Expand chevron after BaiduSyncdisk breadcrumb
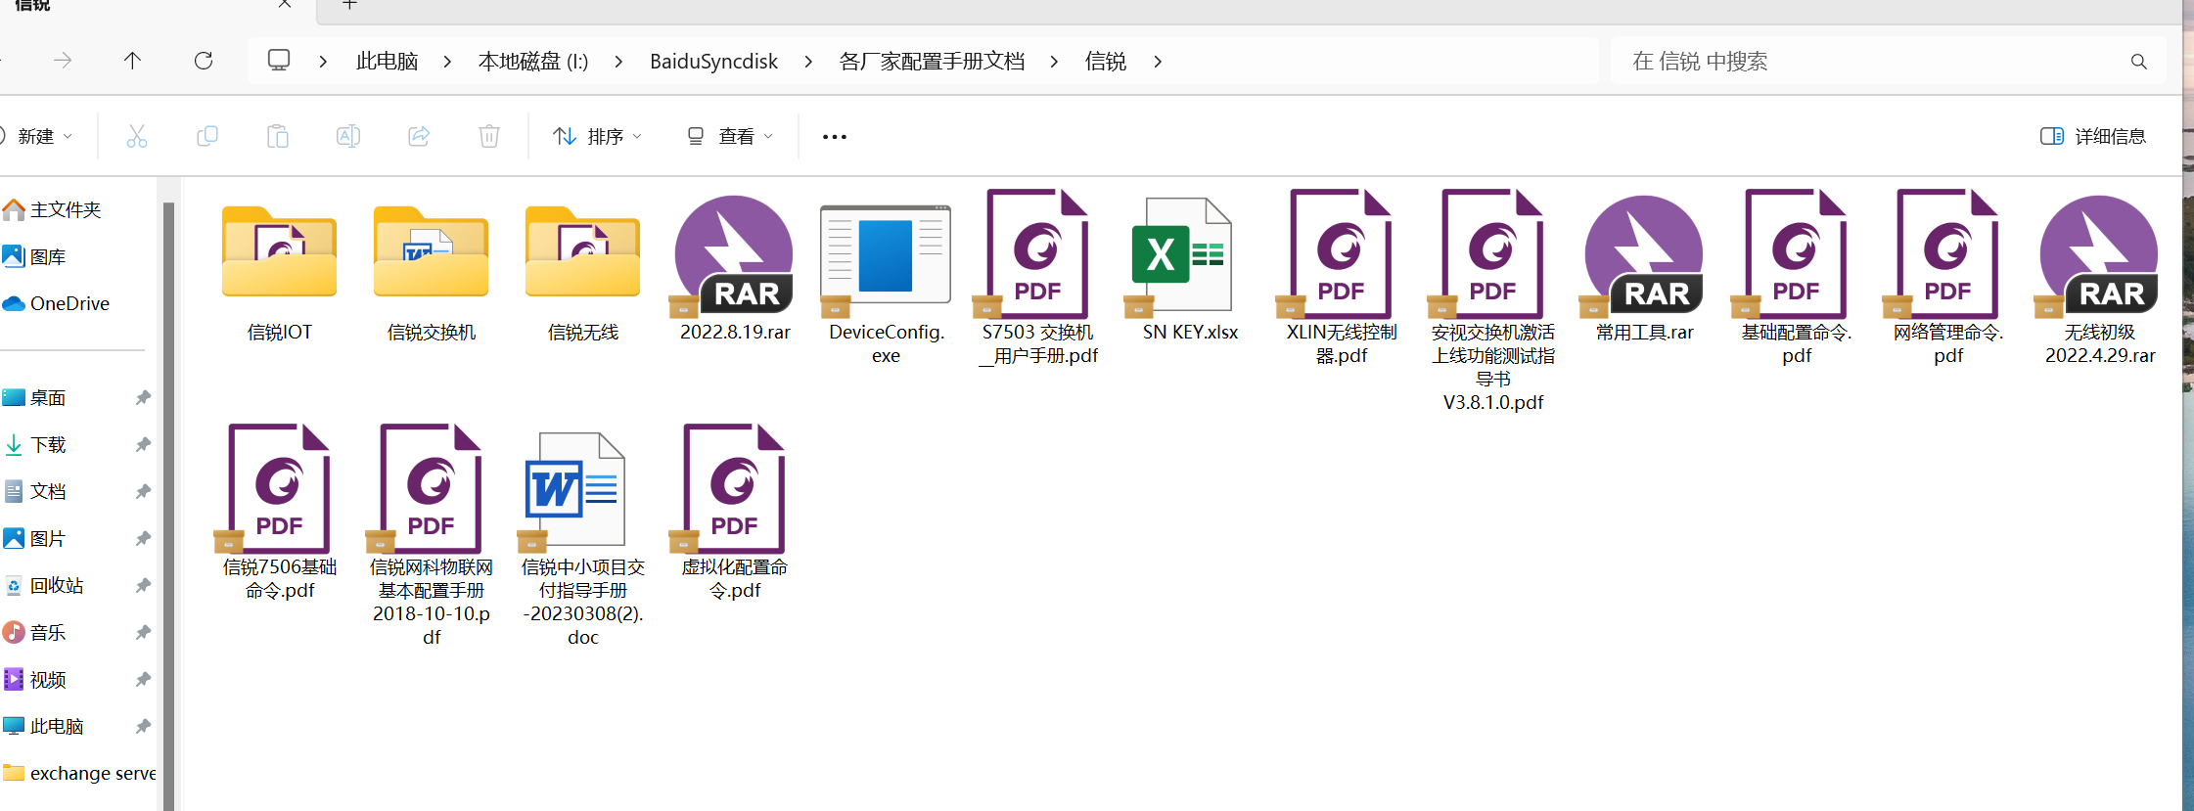Viewport: 2194px width, 811px height. [x=808, y=61]
